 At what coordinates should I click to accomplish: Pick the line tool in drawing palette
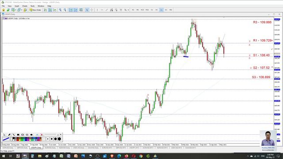[14, 135]
